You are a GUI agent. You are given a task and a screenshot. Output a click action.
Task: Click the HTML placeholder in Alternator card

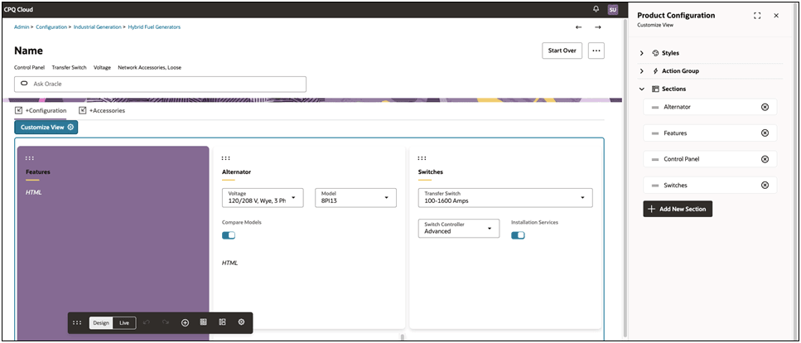(230, 263)
